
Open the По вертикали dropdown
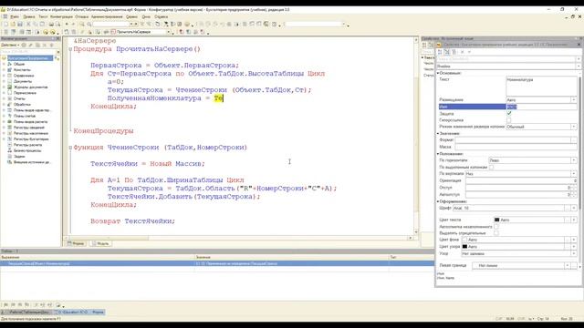click(x=574, y=174)
